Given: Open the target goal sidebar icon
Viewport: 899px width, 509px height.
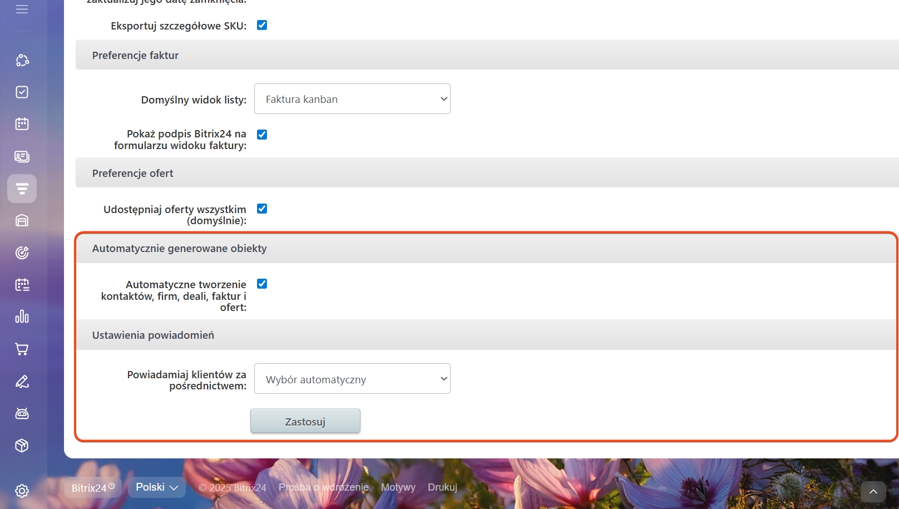Looking at the screenshot, I should tap(22, 253).
